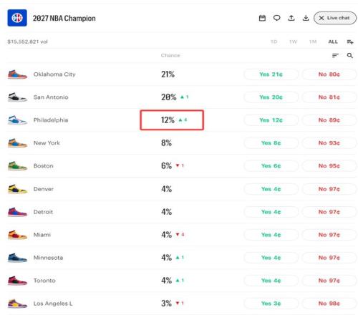Click the share upload icon
This screenshot has width=358, height=315.
click(x=291, y=18)
